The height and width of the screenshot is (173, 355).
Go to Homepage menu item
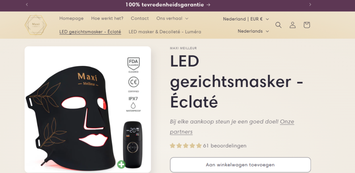[71, 18]
